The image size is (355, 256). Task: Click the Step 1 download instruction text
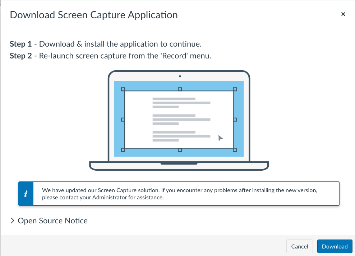click(106, 44)
